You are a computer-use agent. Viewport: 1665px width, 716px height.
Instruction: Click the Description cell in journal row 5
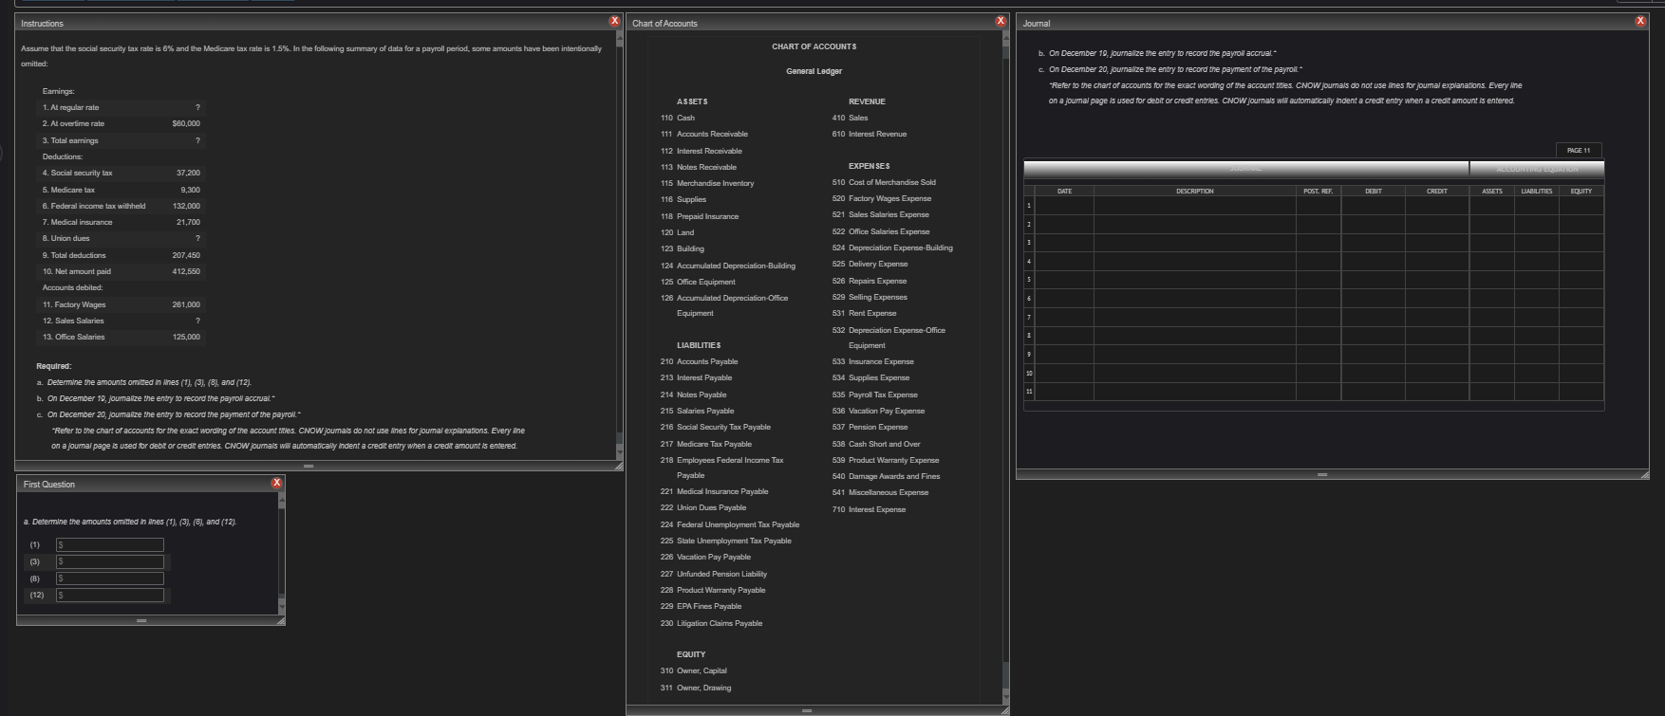pyautogui.click(x=1194, y=280)
